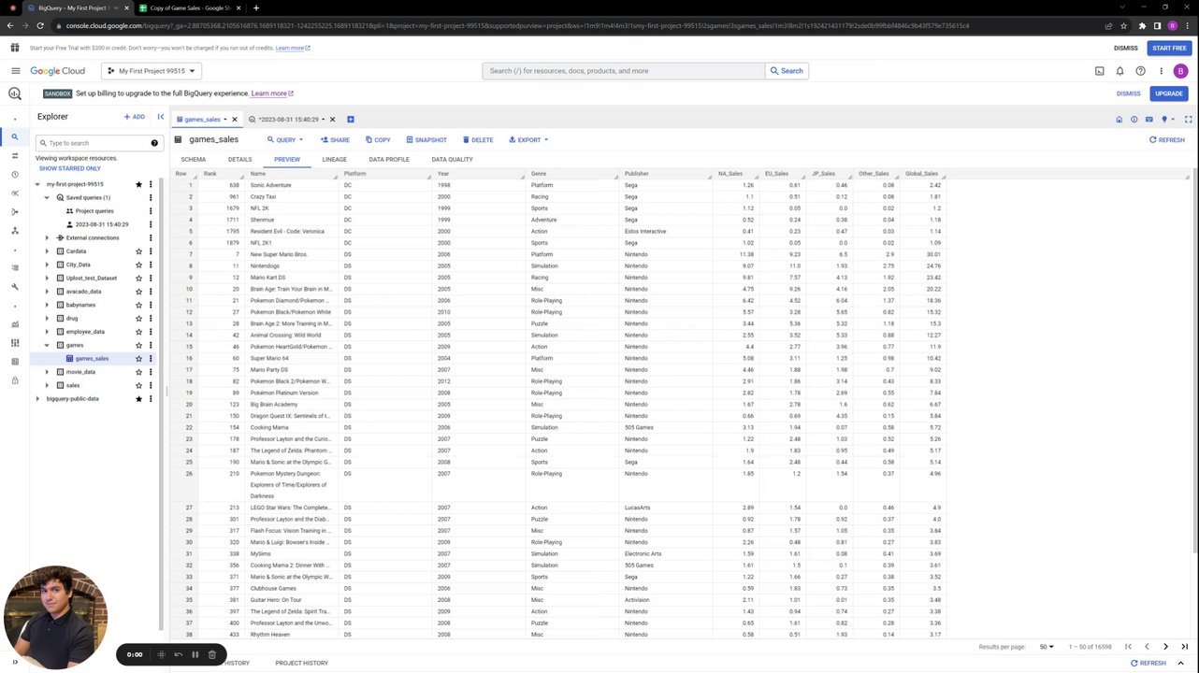Star the babynames dataset
1199x673 pixels.
138,305
